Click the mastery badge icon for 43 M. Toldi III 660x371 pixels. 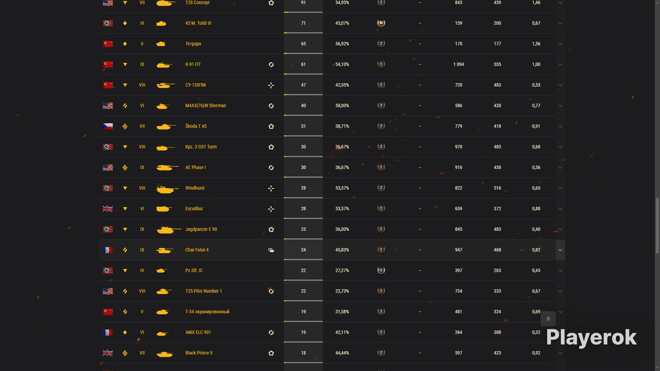pyautogui.click(x=381, y=23)
